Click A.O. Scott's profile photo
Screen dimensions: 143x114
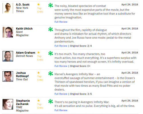(x=8, y=8)
